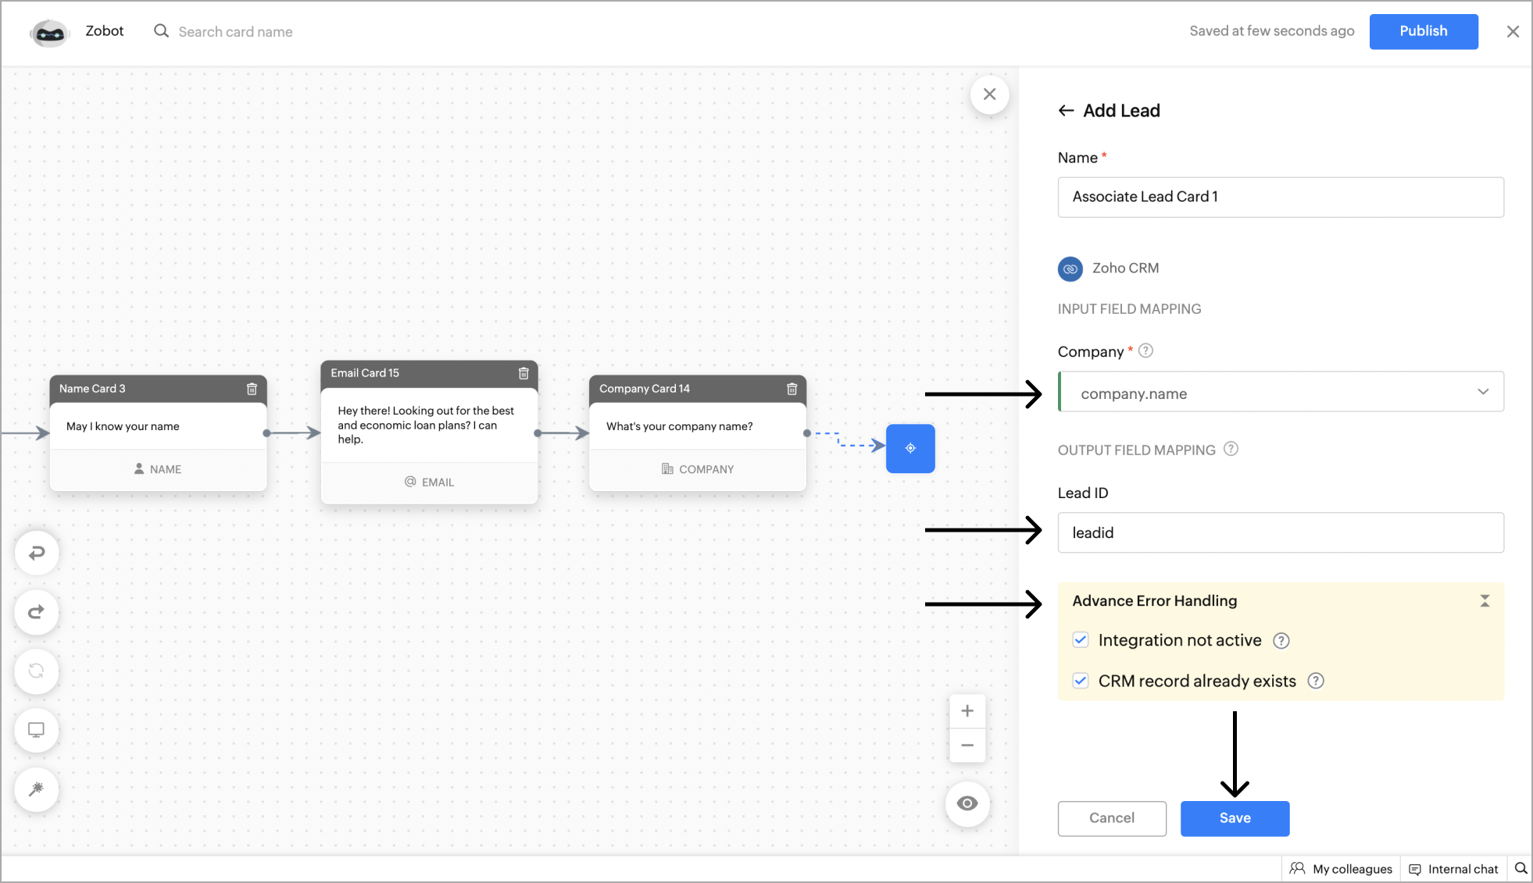The height and width of the screenshot is (883, 1533).
Task: Delete Name Card 3 via trash icon
Action: 252,389
